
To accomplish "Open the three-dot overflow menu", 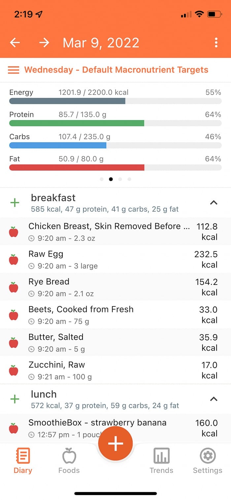I will pos(216,43).
